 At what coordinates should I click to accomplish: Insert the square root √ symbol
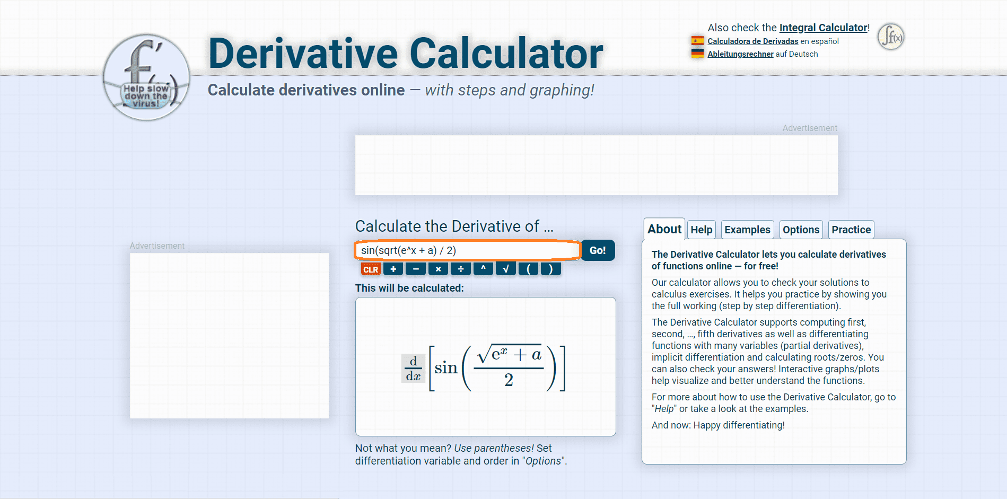tap(506, 269)
